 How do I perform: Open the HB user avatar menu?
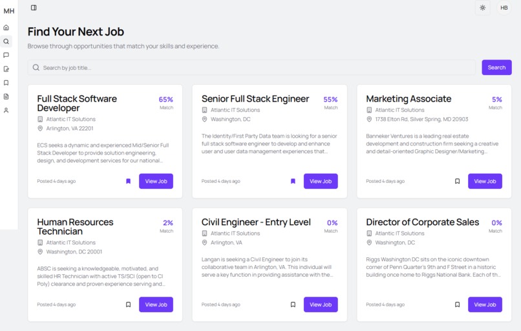504,8
